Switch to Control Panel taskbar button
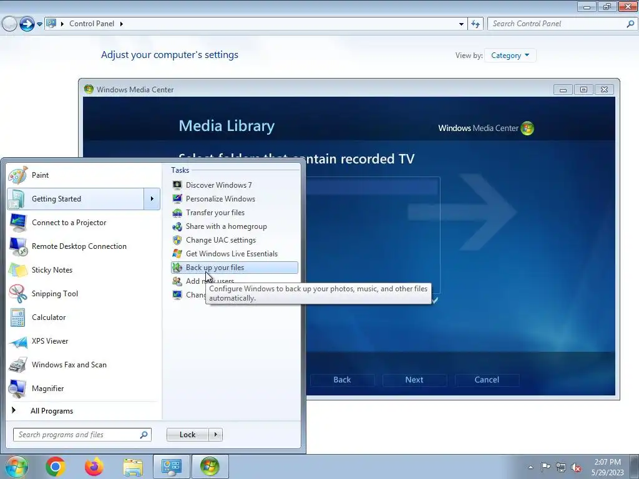 (172, 467)
